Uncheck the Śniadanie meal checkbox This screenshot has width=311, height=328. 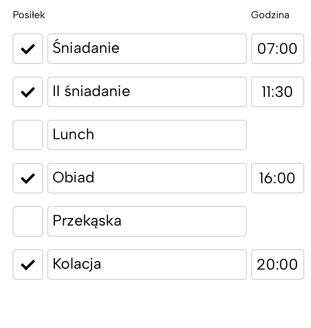coord(28,49)
